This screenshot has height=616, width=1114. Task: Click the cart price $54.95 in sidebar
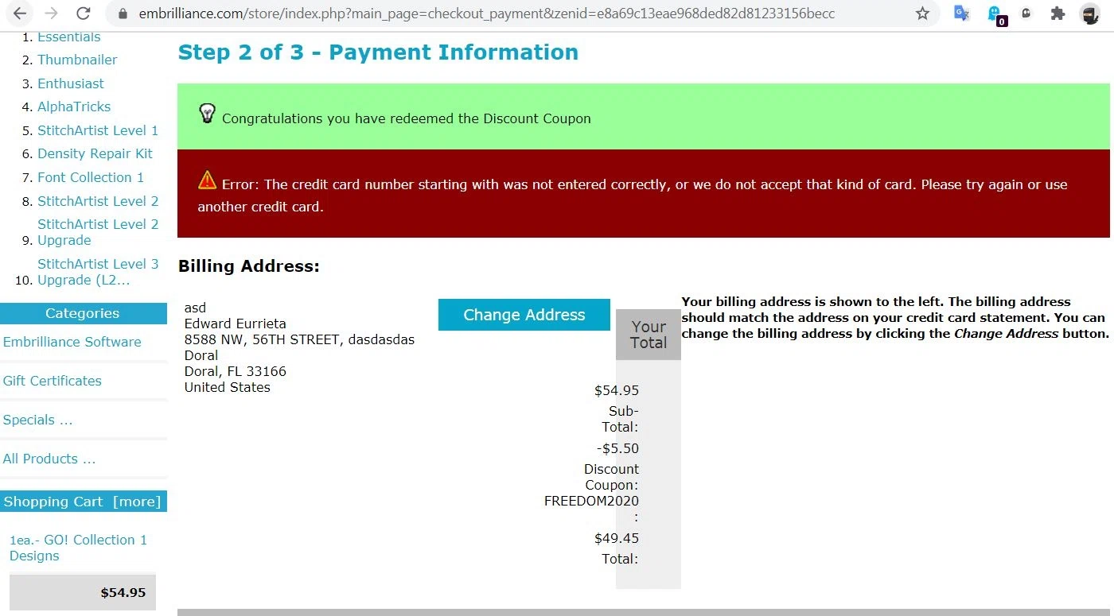[123, 592]
